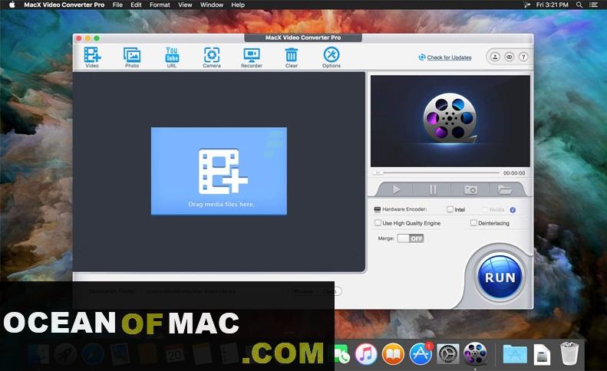Open the File menu
This screenshot has width=607, height=371.
[117, 5]
